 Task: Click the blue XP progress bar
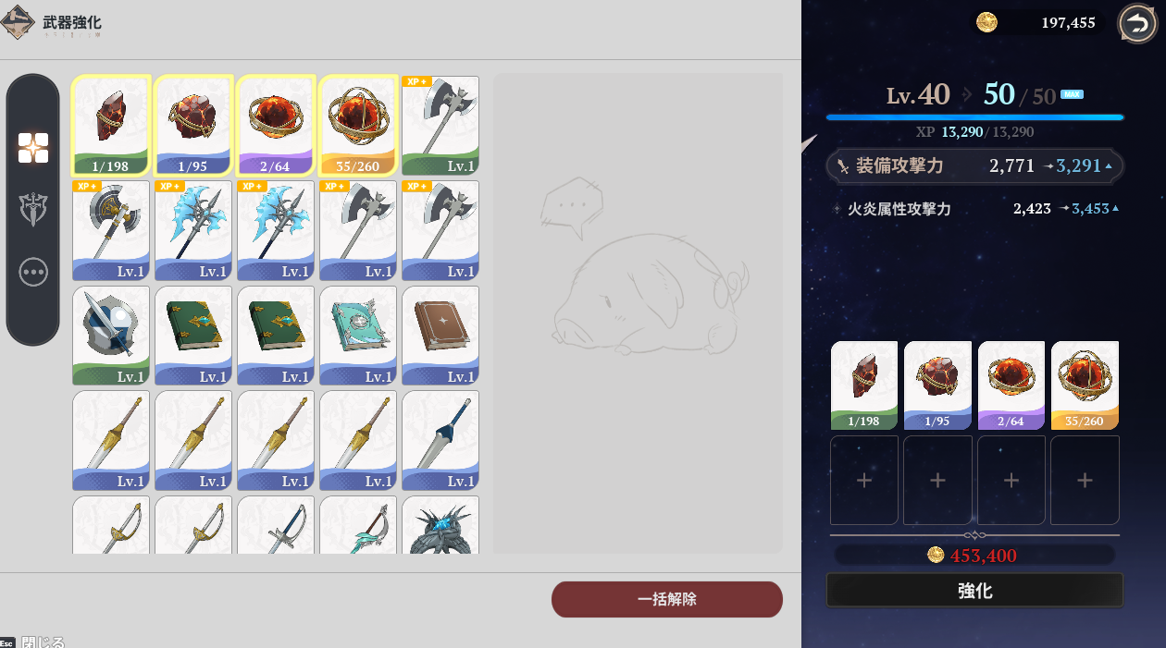click(974, 117)
